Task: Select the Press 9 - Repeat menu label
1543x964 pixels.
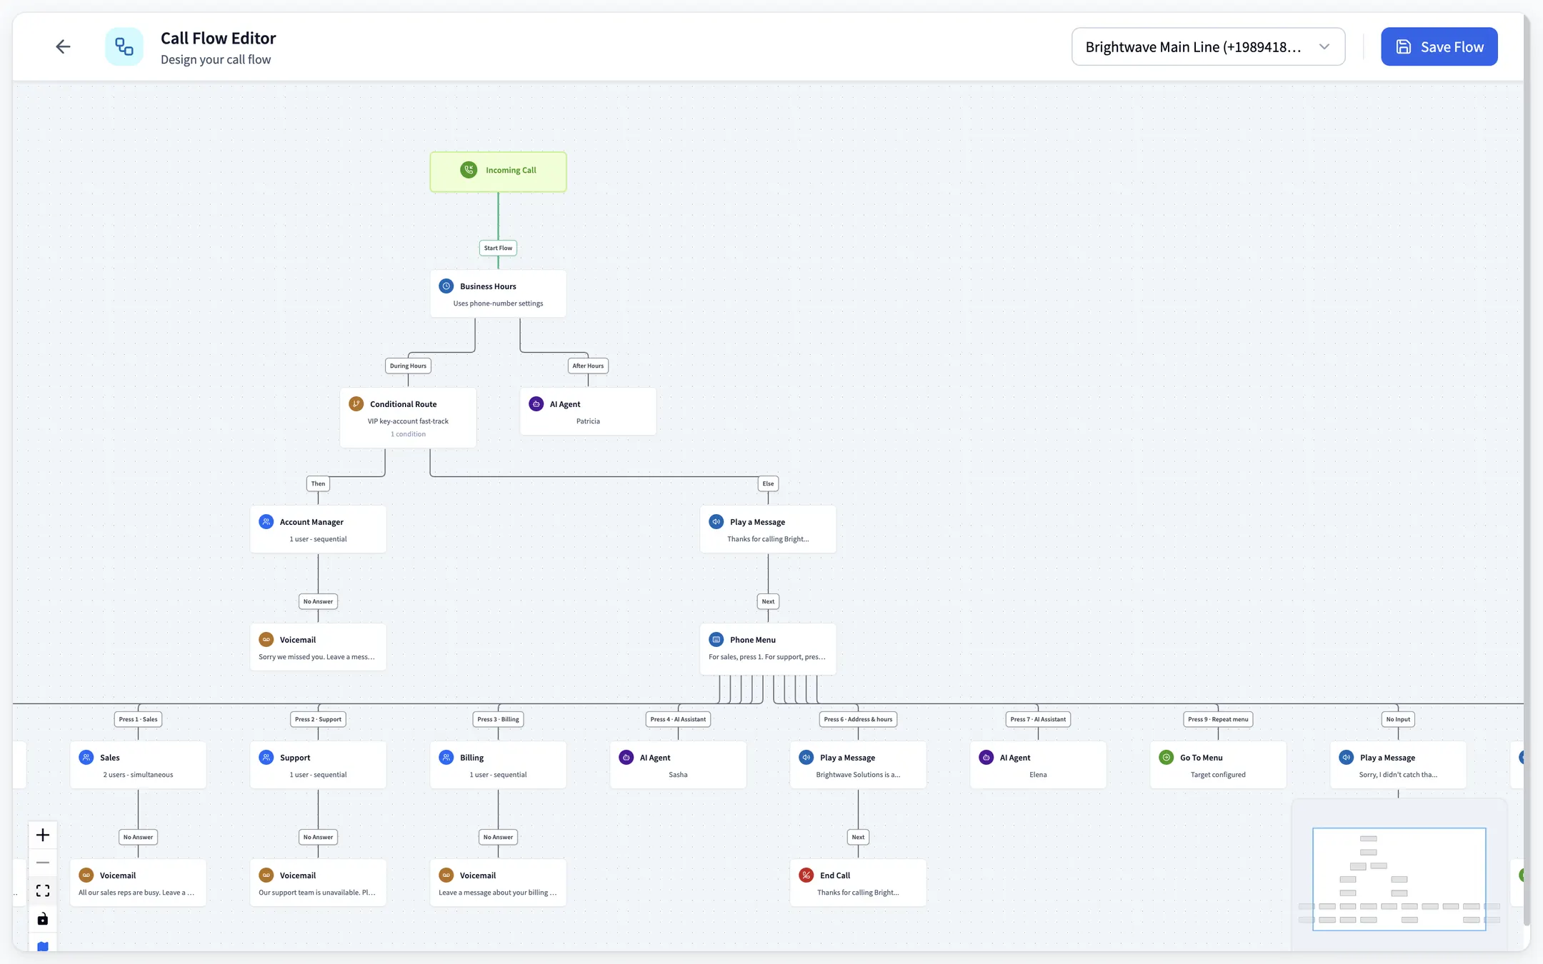Action: click(x=1218, y=720)
